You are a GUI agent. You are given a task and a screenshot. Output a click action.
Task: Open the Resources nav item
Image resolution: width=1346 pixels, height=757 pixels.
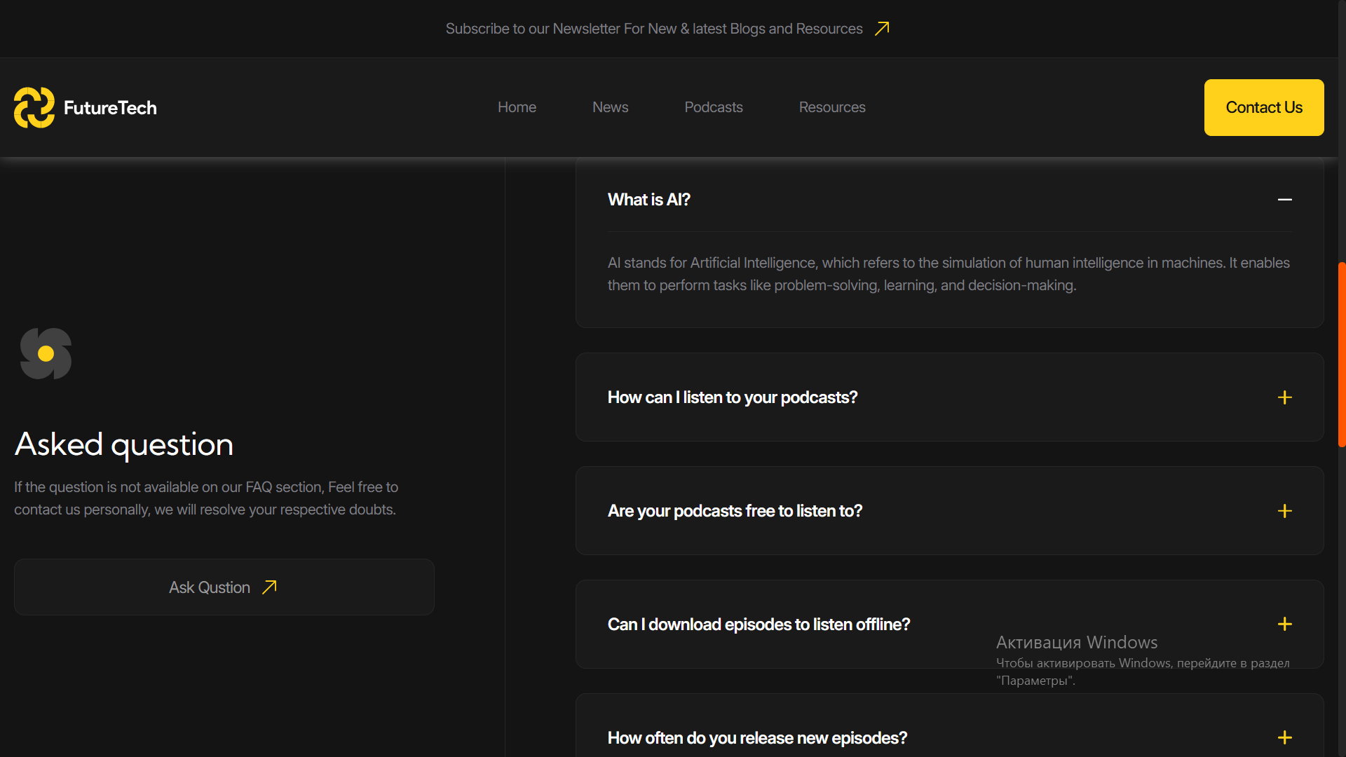(832, 107)
